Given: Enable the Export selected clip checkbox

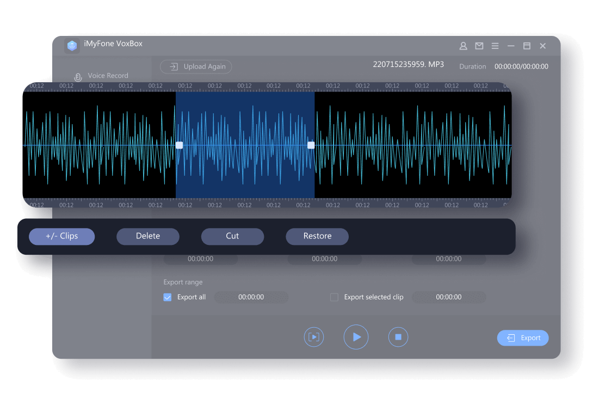Looking at the screenshot, I should pos(335,297).
